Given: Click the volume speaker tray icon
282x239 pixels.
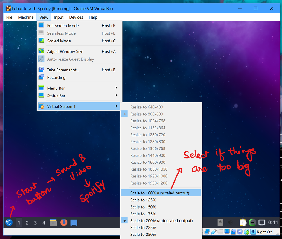Looking at the screenshot, I should (230, 223).
